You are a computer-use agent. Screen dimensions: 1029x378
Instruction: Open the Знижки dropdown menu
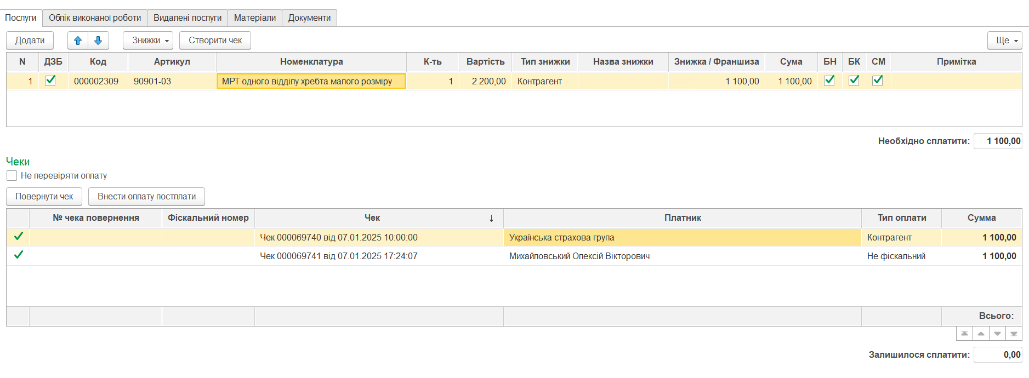point(148,41)
